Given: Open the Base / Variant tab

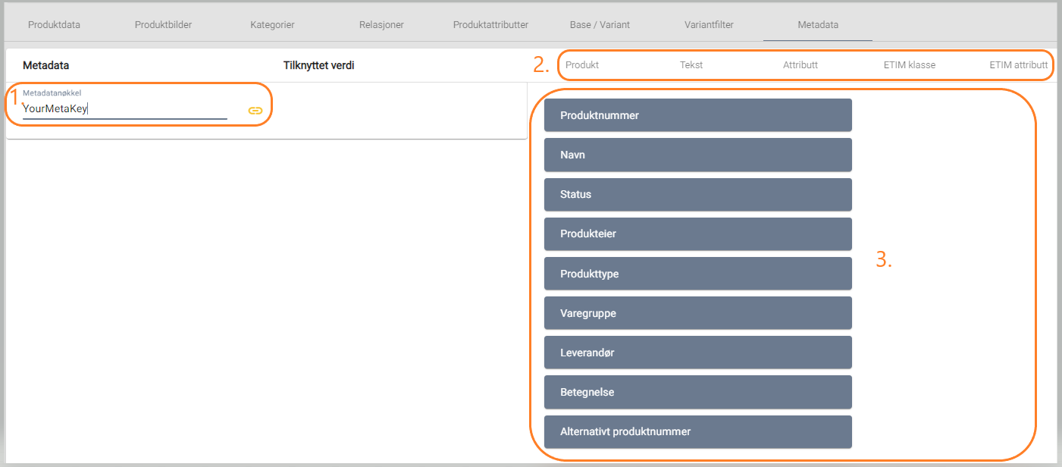Looking at the screenshot, I should coord(600,25).
